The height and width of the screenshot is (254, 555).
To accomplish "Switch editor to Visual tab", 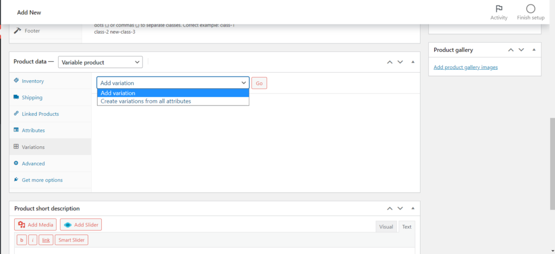I will (386, 227).
